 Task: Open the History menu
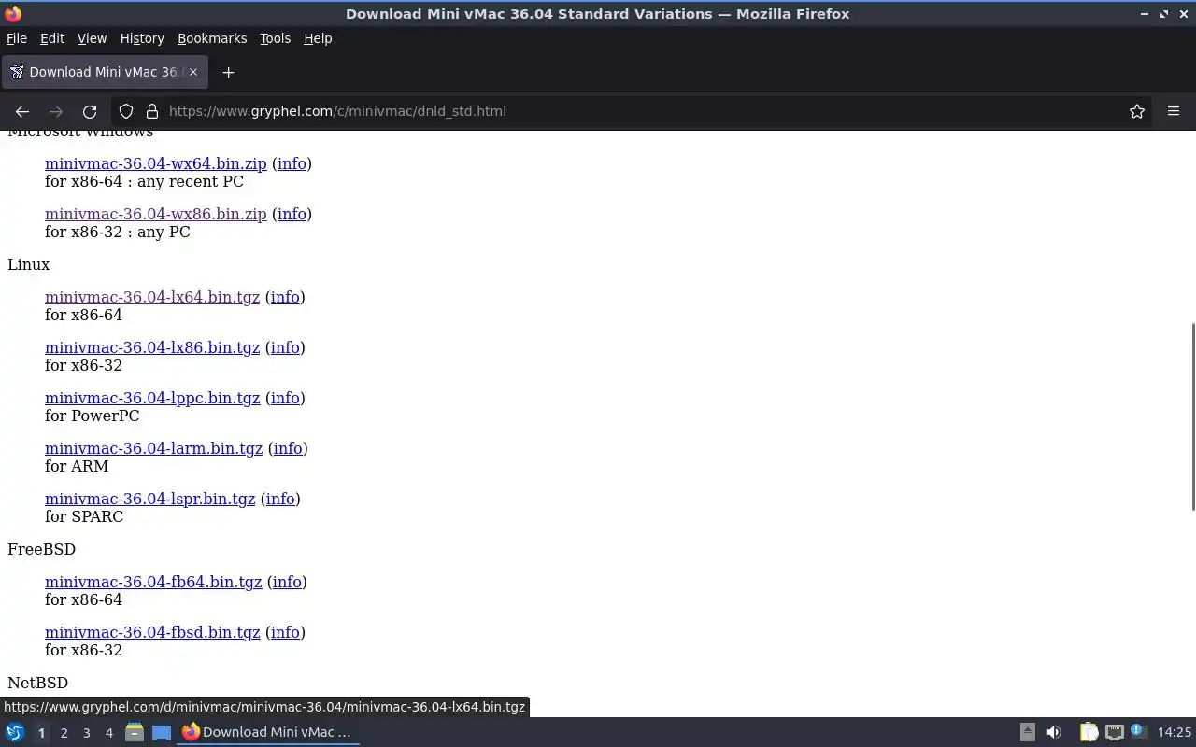coord(142,38)
